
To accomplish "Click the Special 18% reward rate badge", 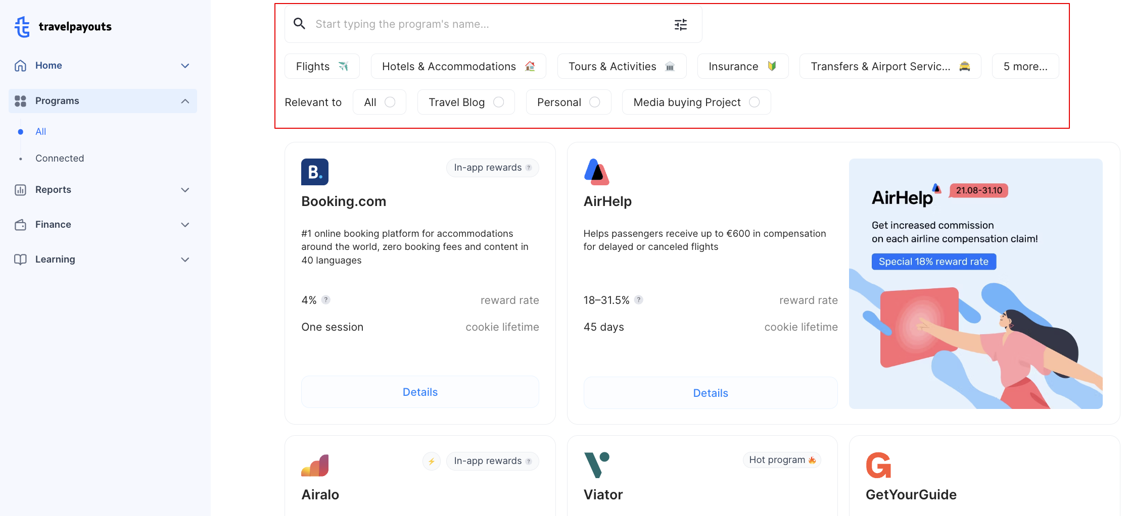I will click(933, 262).
